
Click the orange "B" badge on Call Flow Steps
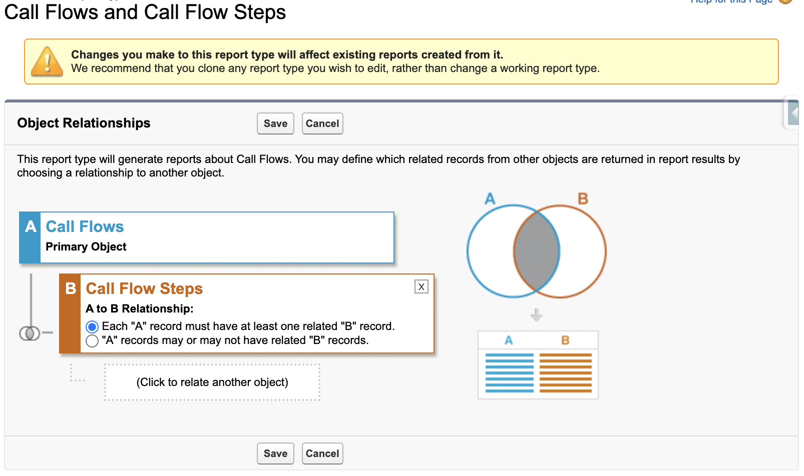click(x=71, y=288)
